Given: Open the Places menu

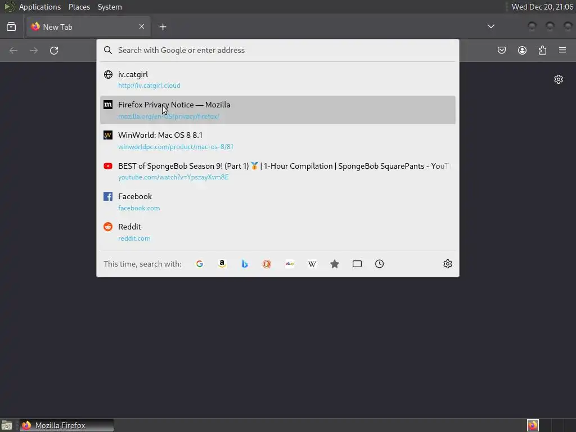Looking at the screenshot, I should pyautogui.click(x=79, y=7).
